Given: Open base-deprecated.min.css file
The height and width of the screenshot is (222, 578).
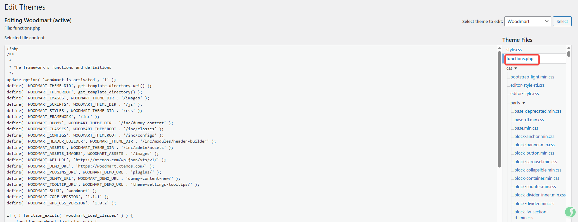Looking at the screenshot, I should (x=538, y=111).
